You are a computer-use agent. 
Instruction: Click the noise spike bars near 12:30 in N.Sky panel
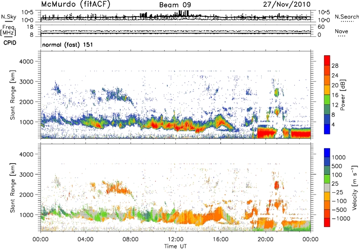click(x=184, y=13)
